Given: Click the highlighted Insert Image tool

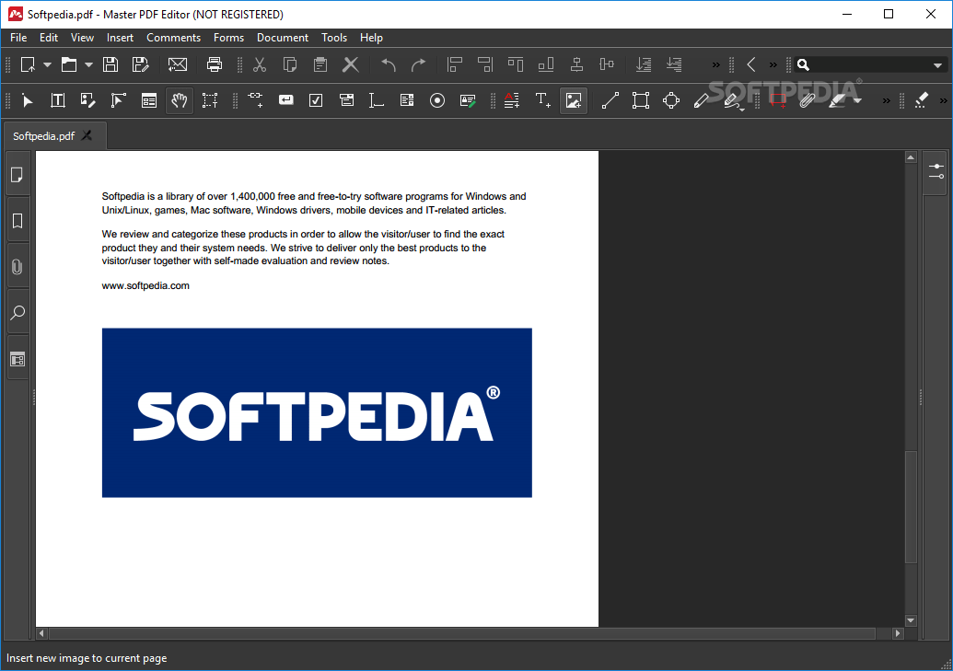Looking at the screenshot, I should coord(573,100).
